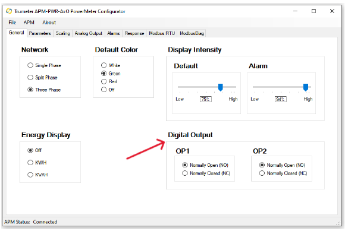Image resolution: width=345 pixels, height=231 pixels.
Task: Select Split Phase network option
Action: tap(42, 78)
